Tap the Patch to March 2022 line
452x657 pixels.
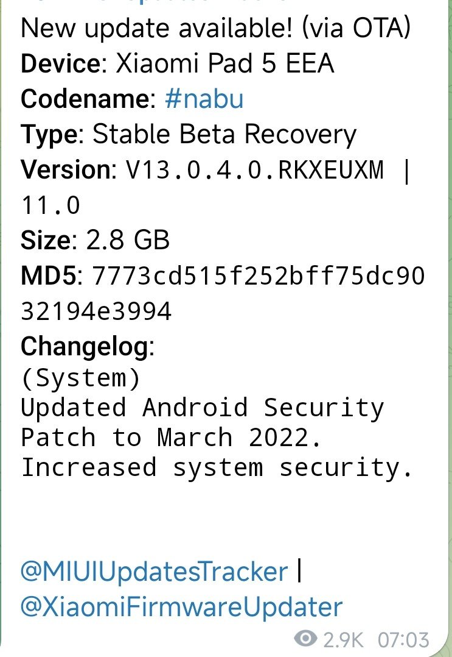point(172,438)
